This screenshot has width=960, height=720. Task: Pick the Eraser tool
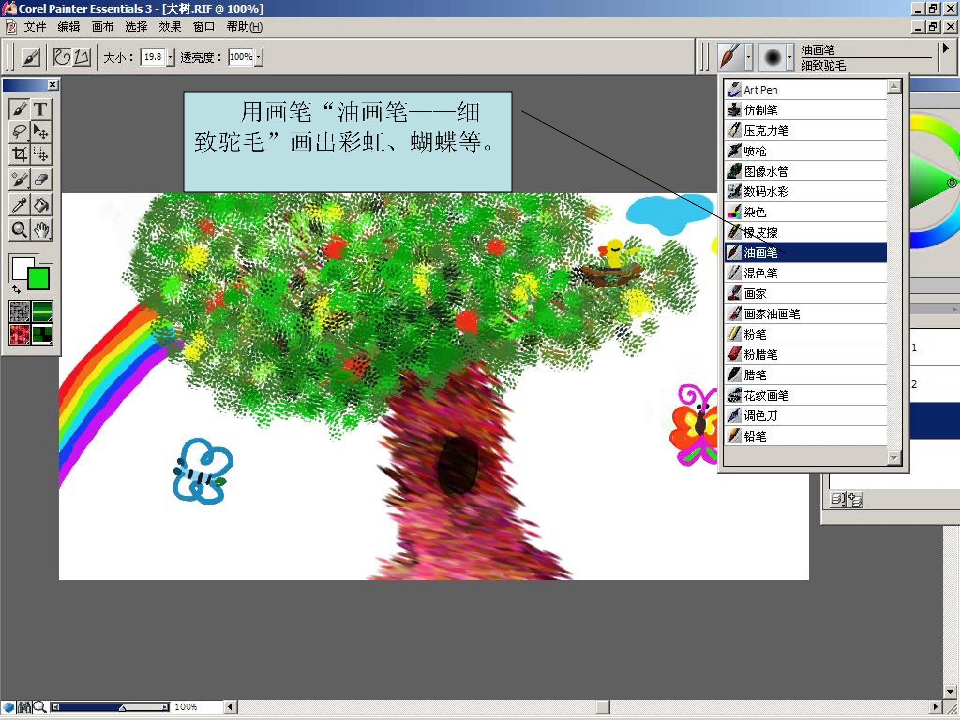(x=41, y=179)
